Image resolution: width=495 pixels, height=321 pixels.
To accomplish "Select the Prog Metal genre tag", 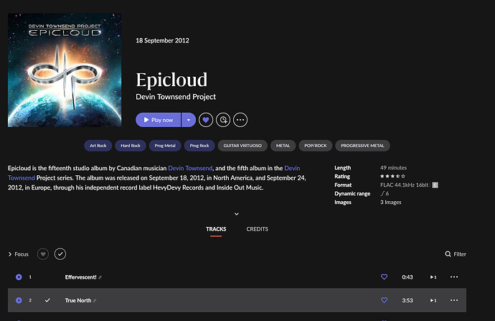I will click(165, 146).
